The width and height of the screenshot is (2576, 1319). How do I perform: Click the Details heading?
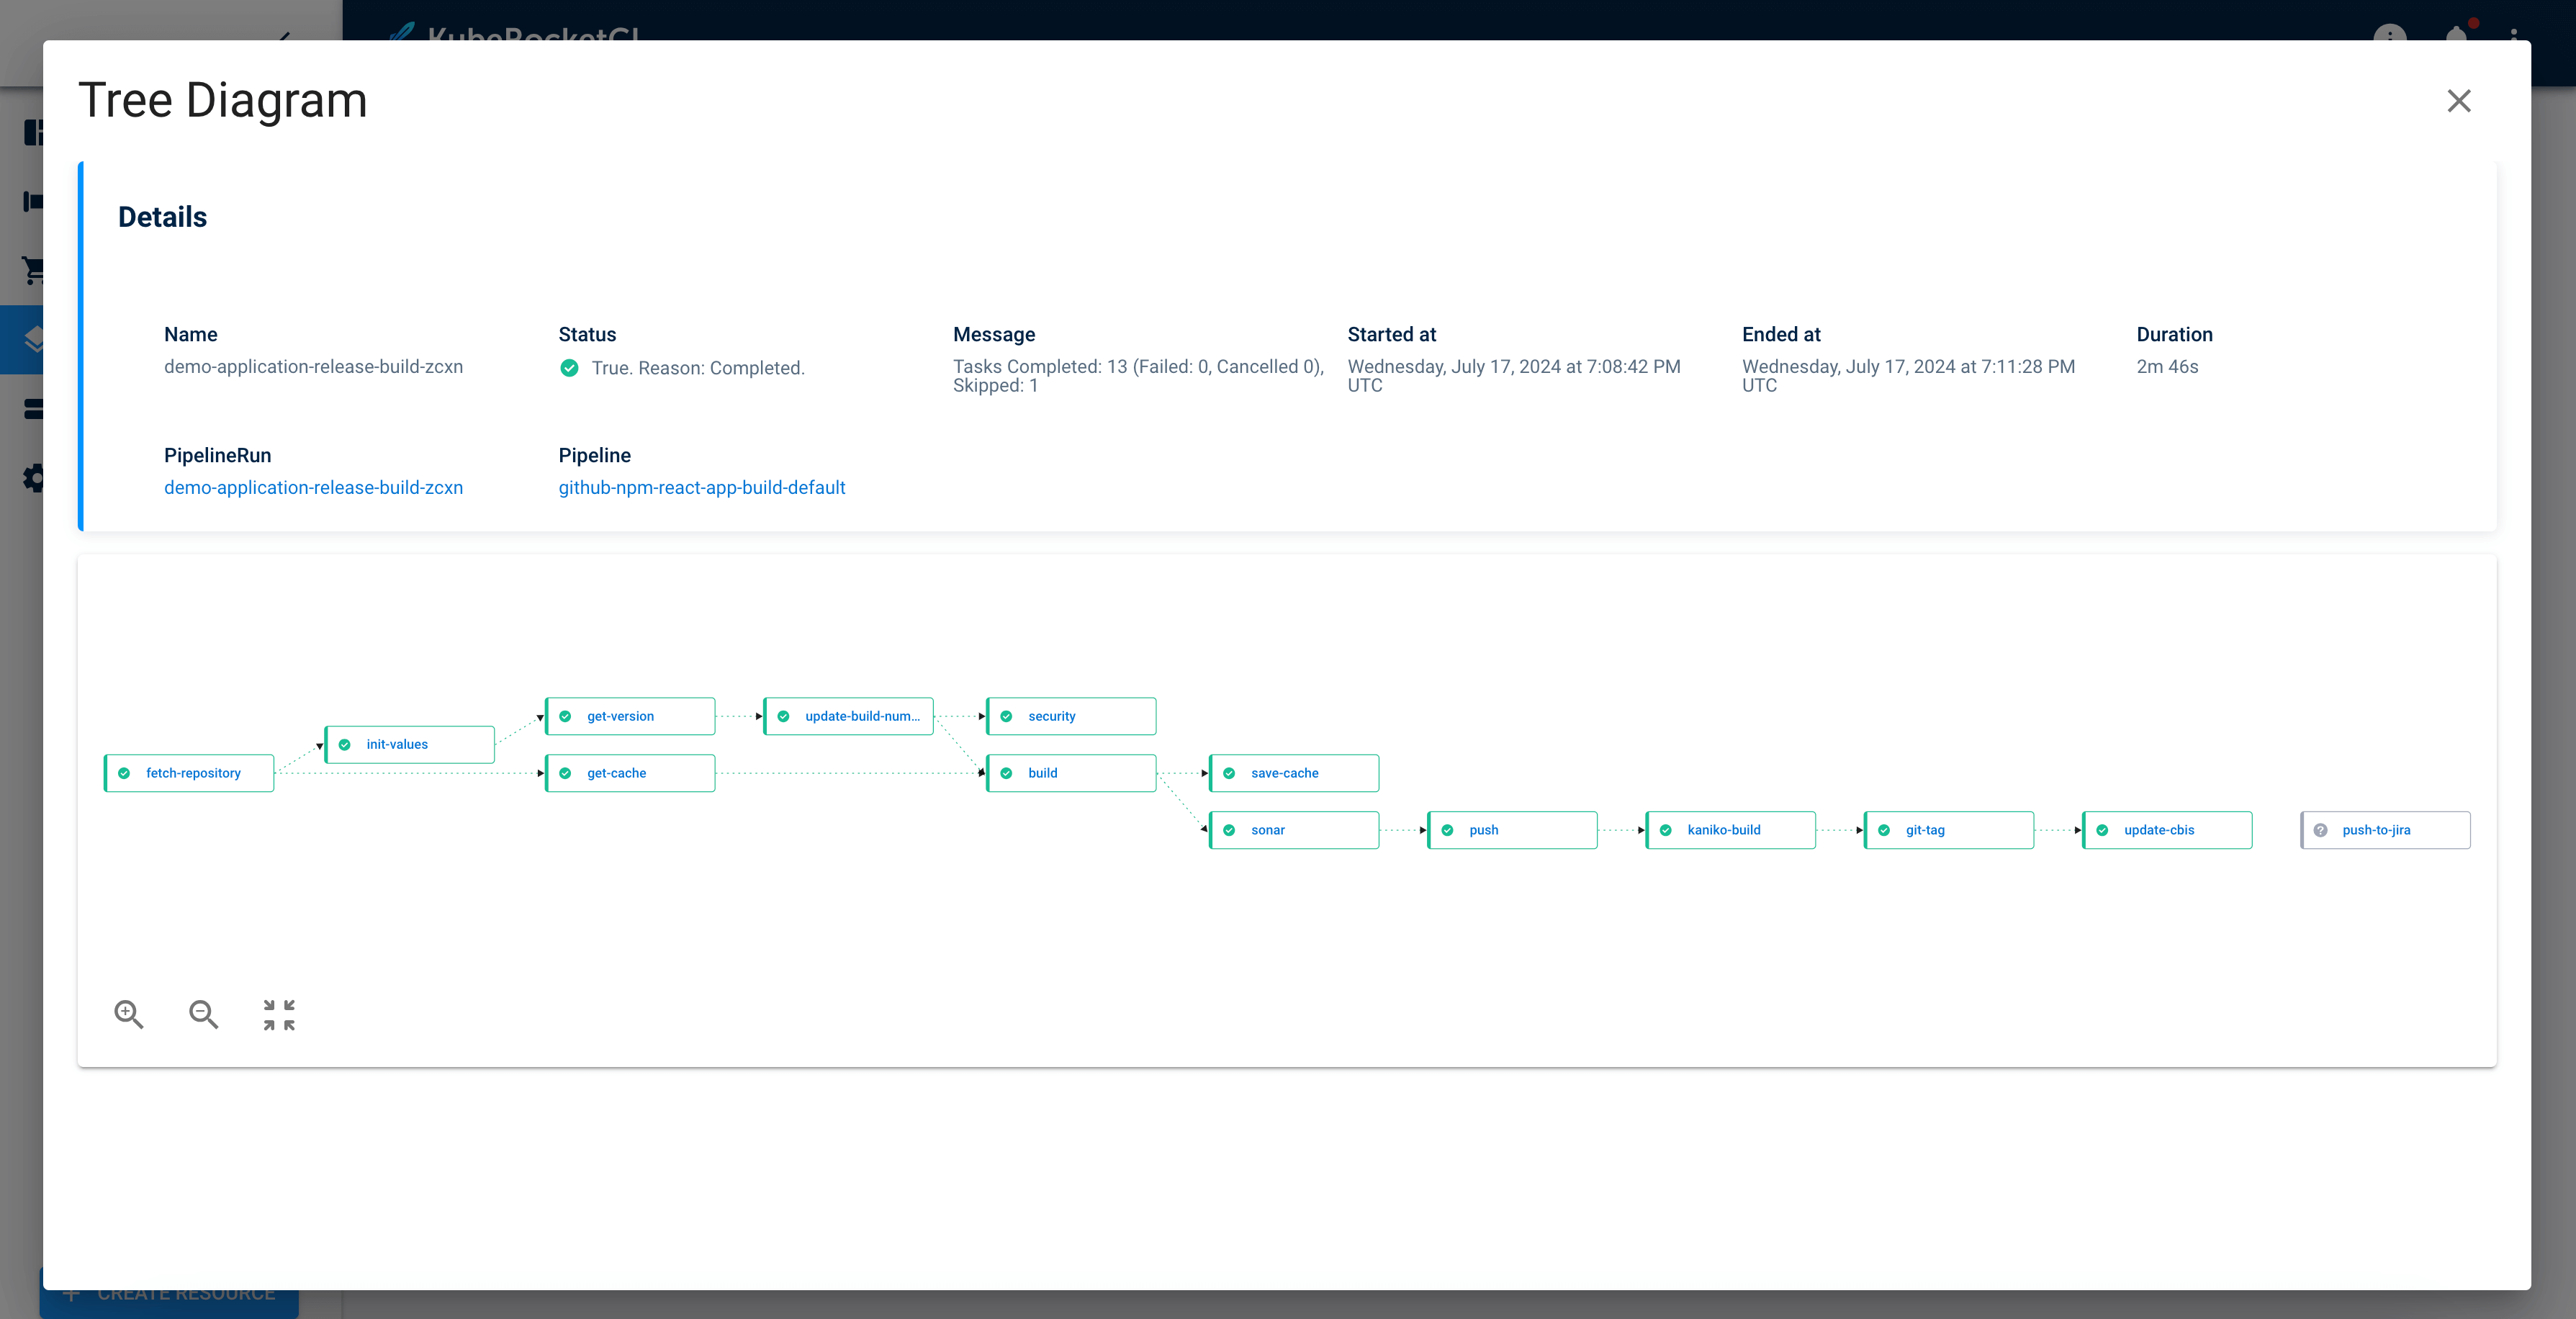pyautogui.click(x=162, y=217)
